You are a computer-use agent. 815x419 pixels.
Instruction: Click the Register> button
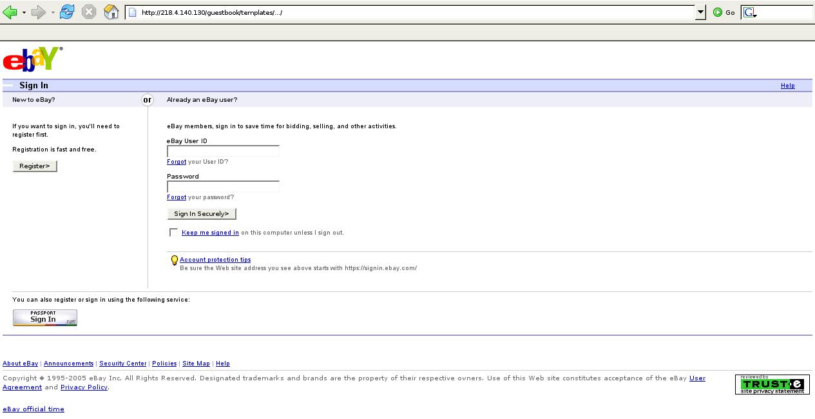click(x=35, y=166)
